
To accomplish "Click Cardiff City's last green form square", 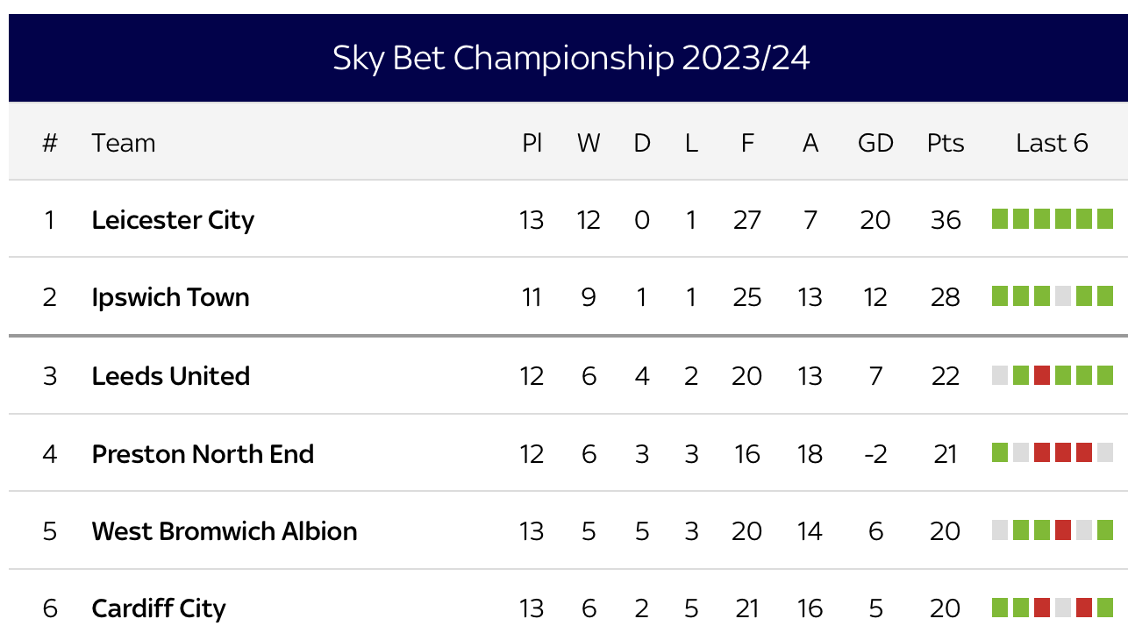I will click(x=1105, y=608).
